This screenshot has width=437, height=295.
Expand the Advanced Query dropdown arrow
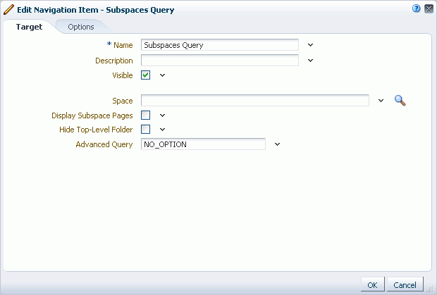pos(277,144)
